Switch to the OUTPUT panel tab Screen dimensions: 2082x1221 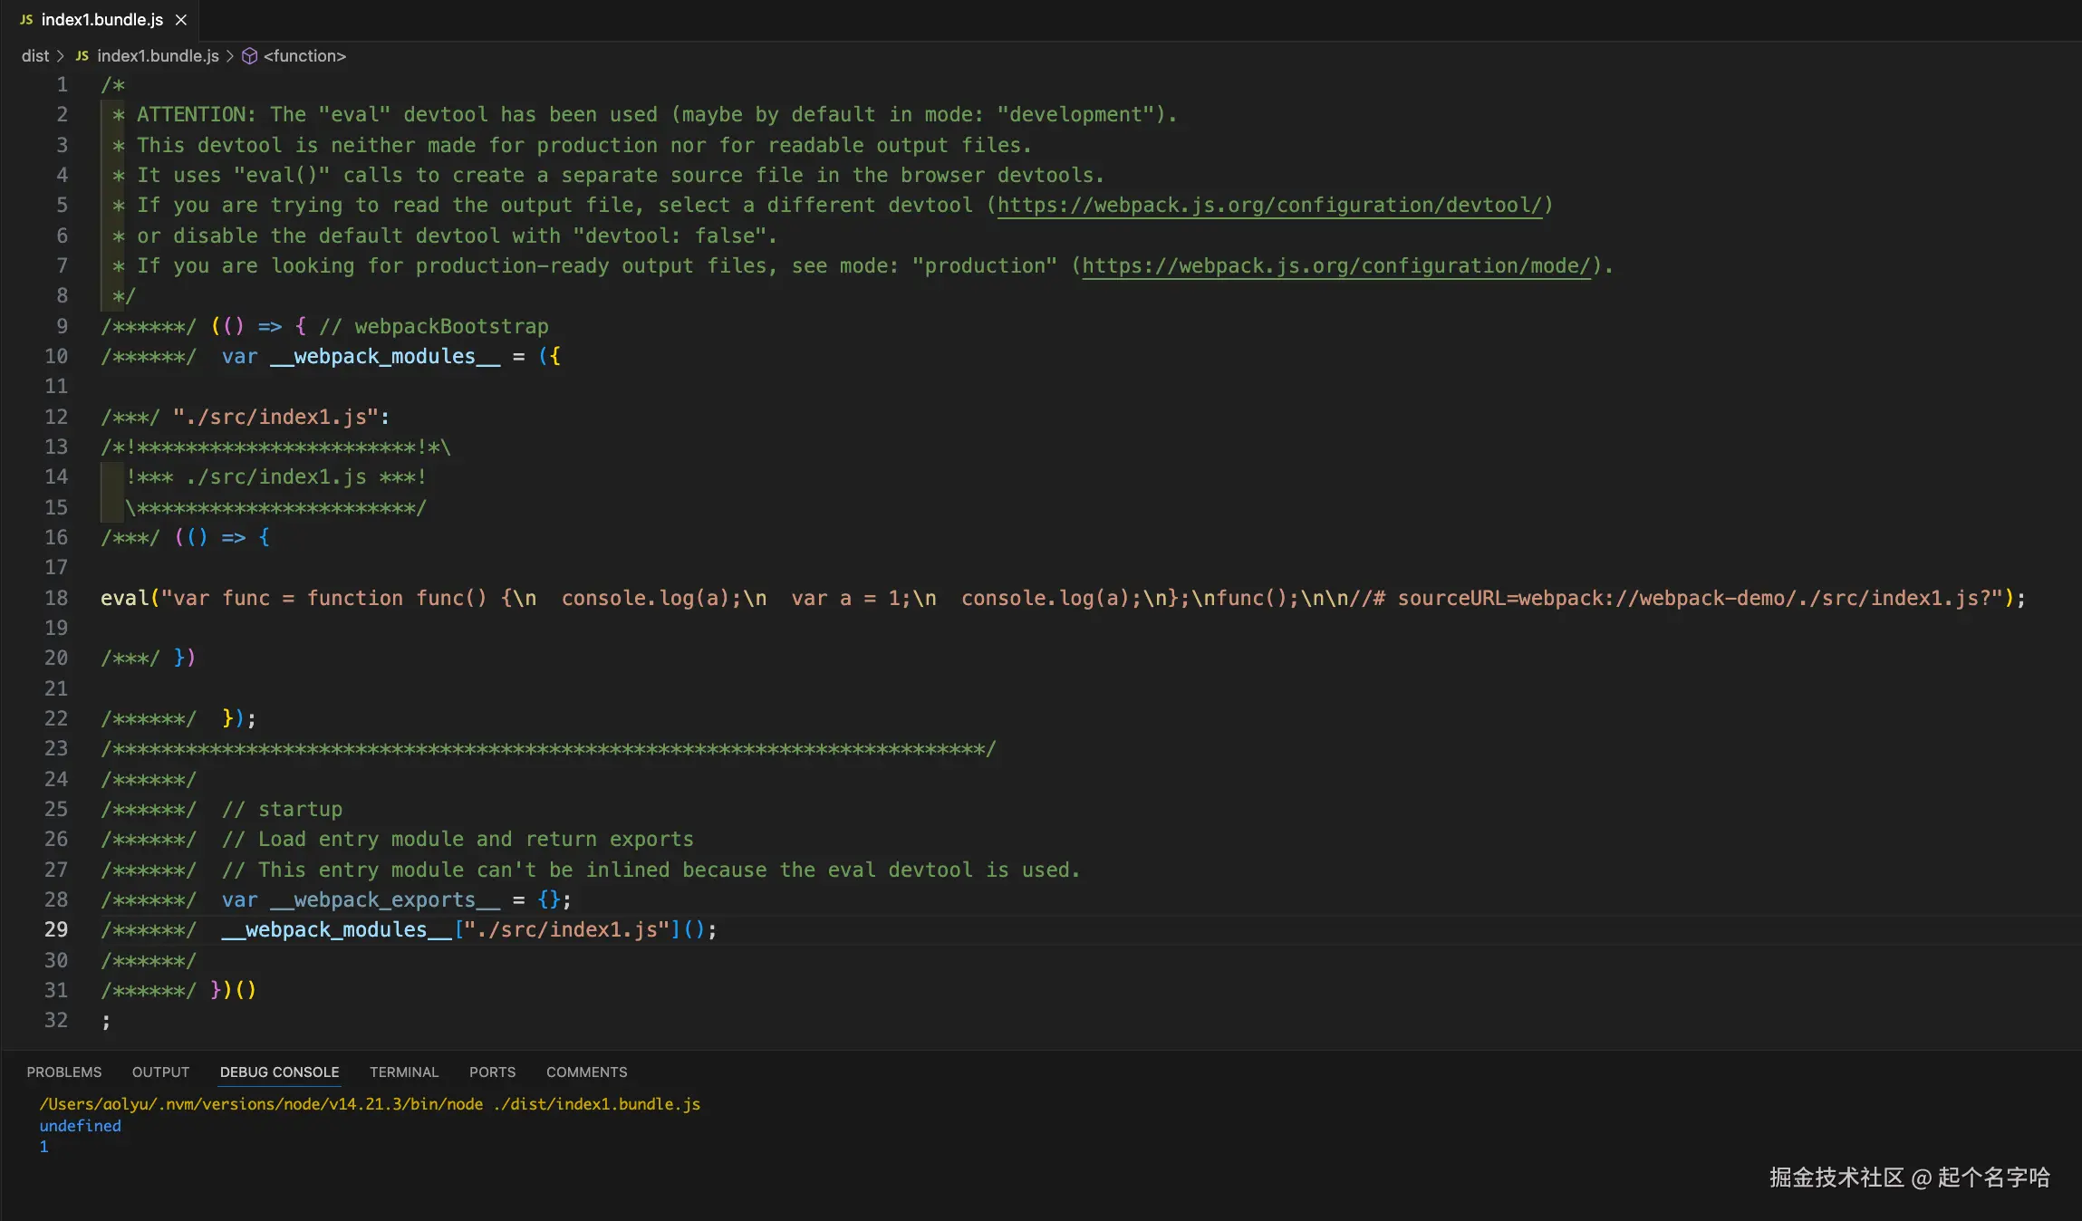tap(160, 1072)
